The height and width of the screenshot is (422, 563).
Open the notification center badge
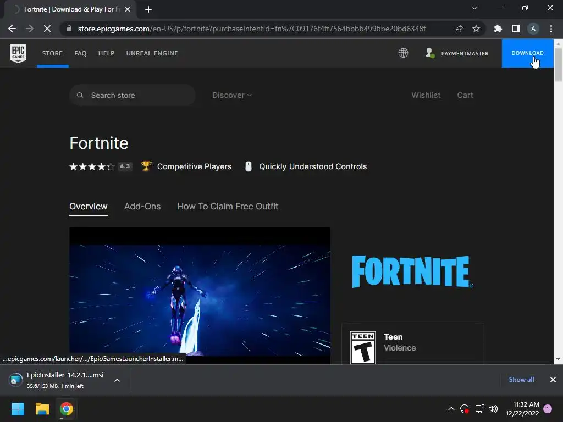coord(548,409)
